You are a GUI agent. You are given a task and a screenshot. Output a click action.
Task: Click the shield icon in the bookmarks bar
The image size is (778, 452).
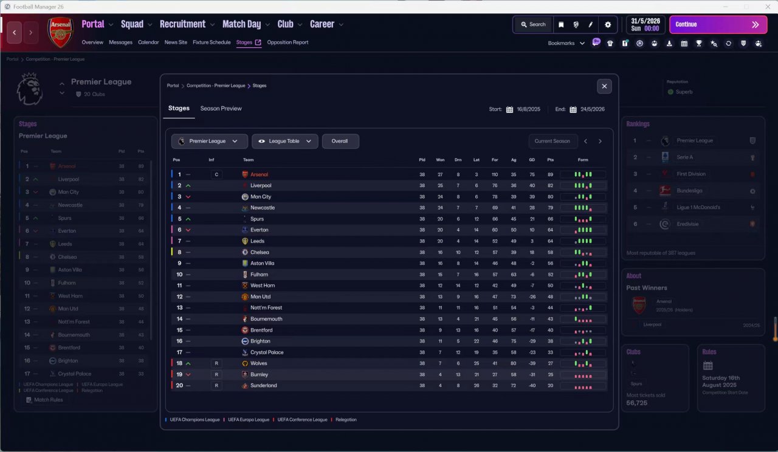pyautogui.click(x=743, y=44)
